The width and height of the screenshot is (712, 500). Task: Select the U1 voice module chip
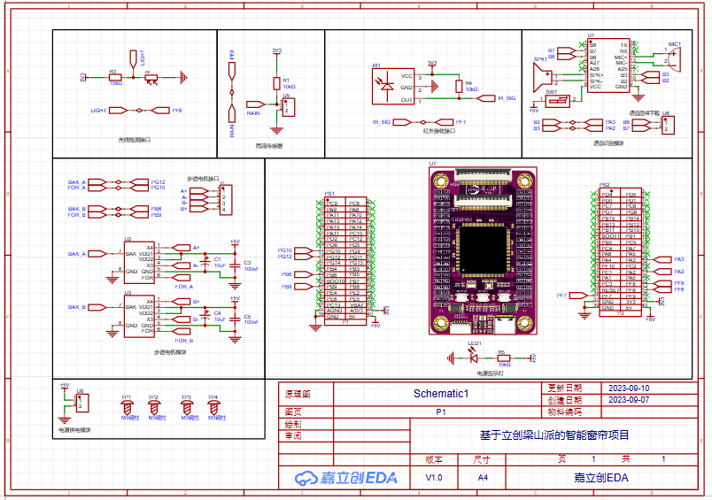click(608, 65)
